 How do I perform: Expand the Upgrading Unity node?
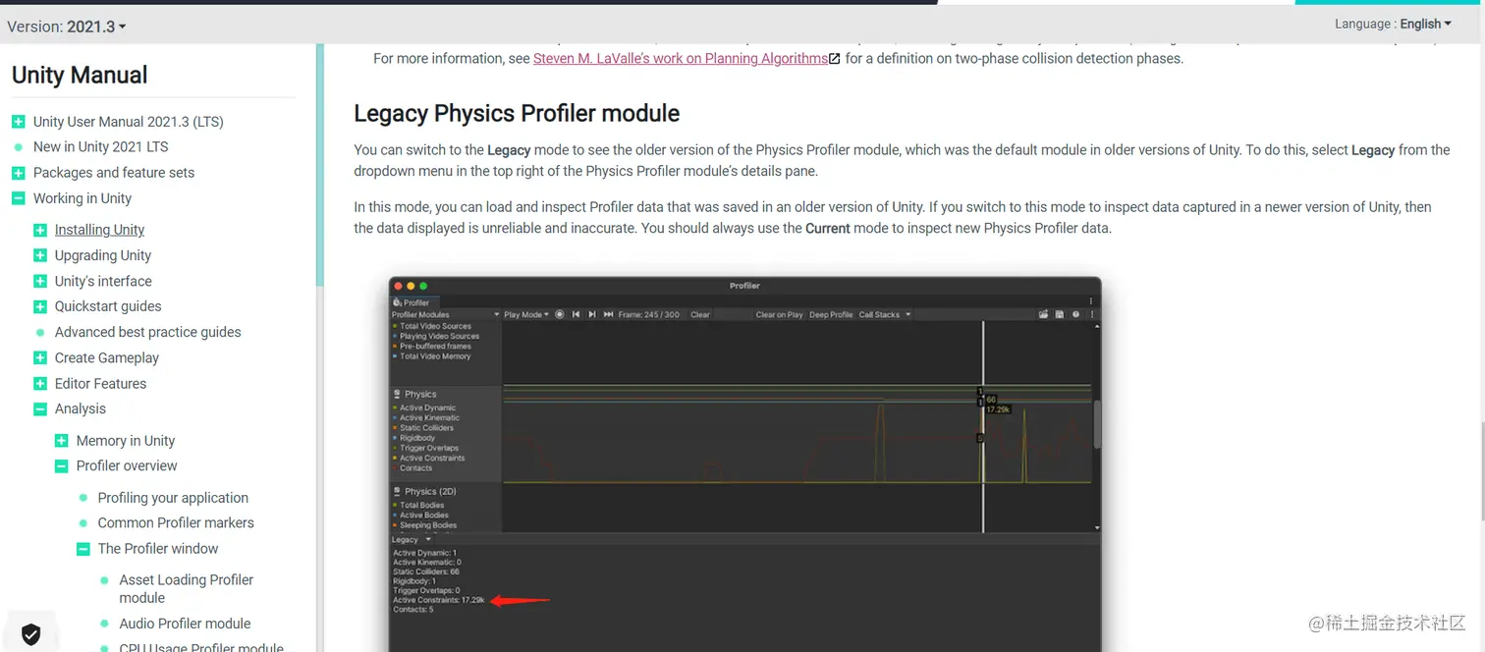point(40,255)
